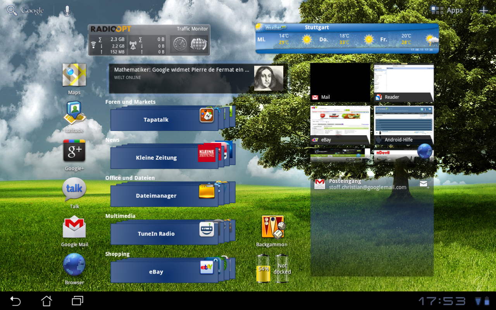
Task: Tap the Pierre de Fermat portrait thumbnail
Action: point(269,78)
